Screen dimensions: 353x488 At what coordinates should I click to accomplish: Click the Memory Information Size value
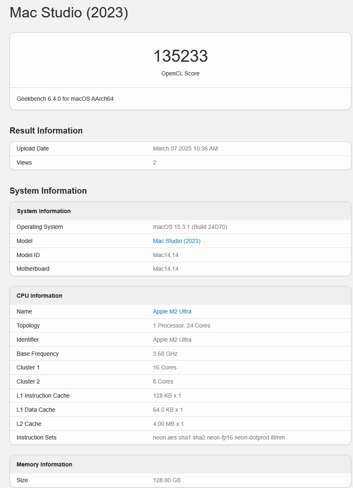coord(167,480)
